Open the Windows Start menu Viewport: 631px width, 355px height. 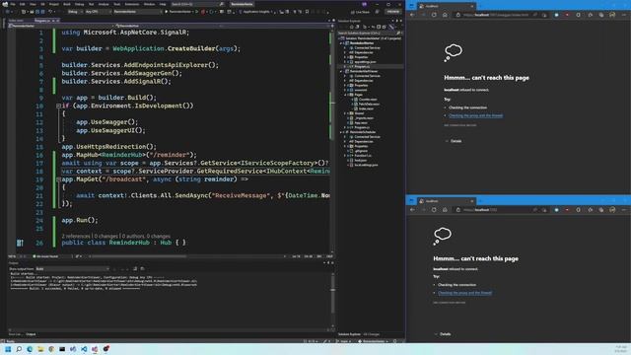coord(8,349)
